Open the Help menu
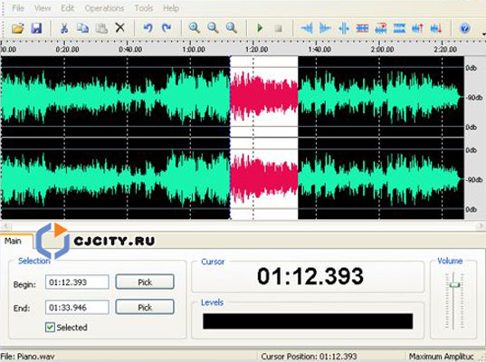 [x=171, y=8]
